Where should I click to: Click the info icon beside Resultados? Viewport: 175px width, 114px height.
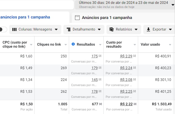pos(73,44)
